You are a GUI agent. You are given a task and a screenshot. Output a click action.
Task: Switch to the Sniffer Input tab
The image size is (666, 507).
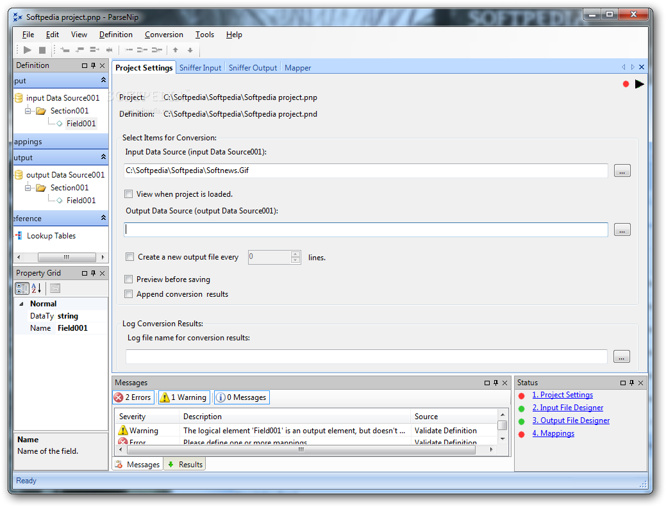click(200, 68)
